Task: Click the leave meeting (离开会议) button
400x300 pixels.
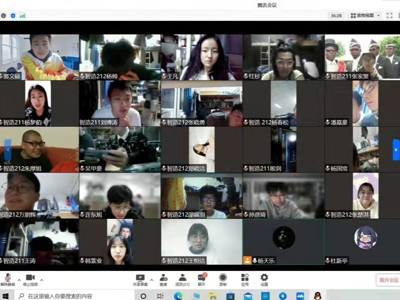Action: coord(388,280)
